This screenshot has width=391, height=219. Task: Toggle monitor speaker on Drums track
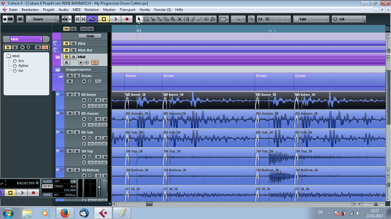[x=90, y=82]
